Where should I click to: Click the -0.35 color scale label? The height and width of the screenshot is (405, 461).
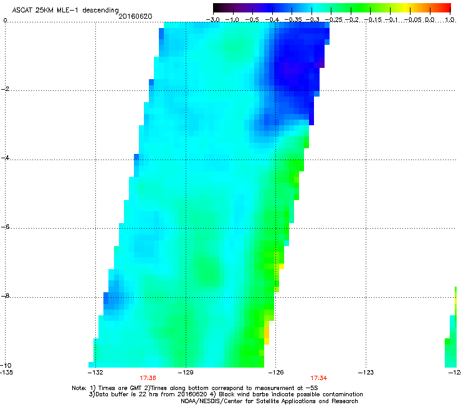click(x=293, y=20)
